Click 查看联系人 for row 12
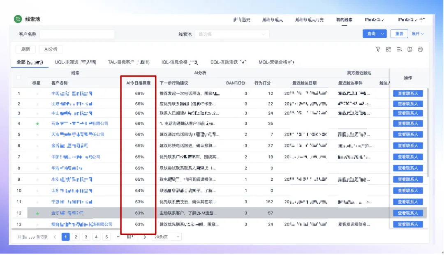The image size is (444, 255). click(x=408, y=213)
